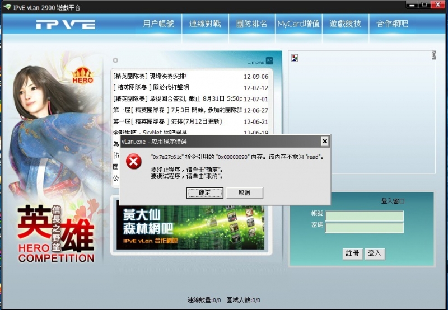Minimize the IPvE vLan window
The height and width of the screenshot is (310, 448).
412,5
